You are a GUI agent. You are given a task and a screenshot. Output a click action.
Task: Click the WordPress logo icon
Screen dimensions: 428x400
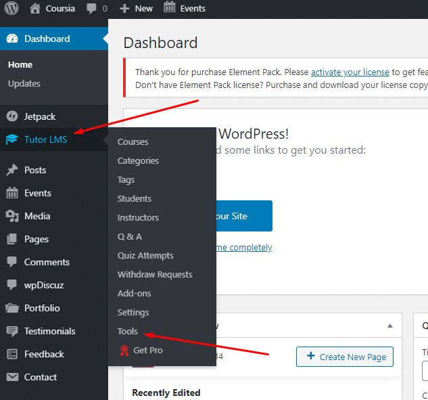(x=11, y=8)
